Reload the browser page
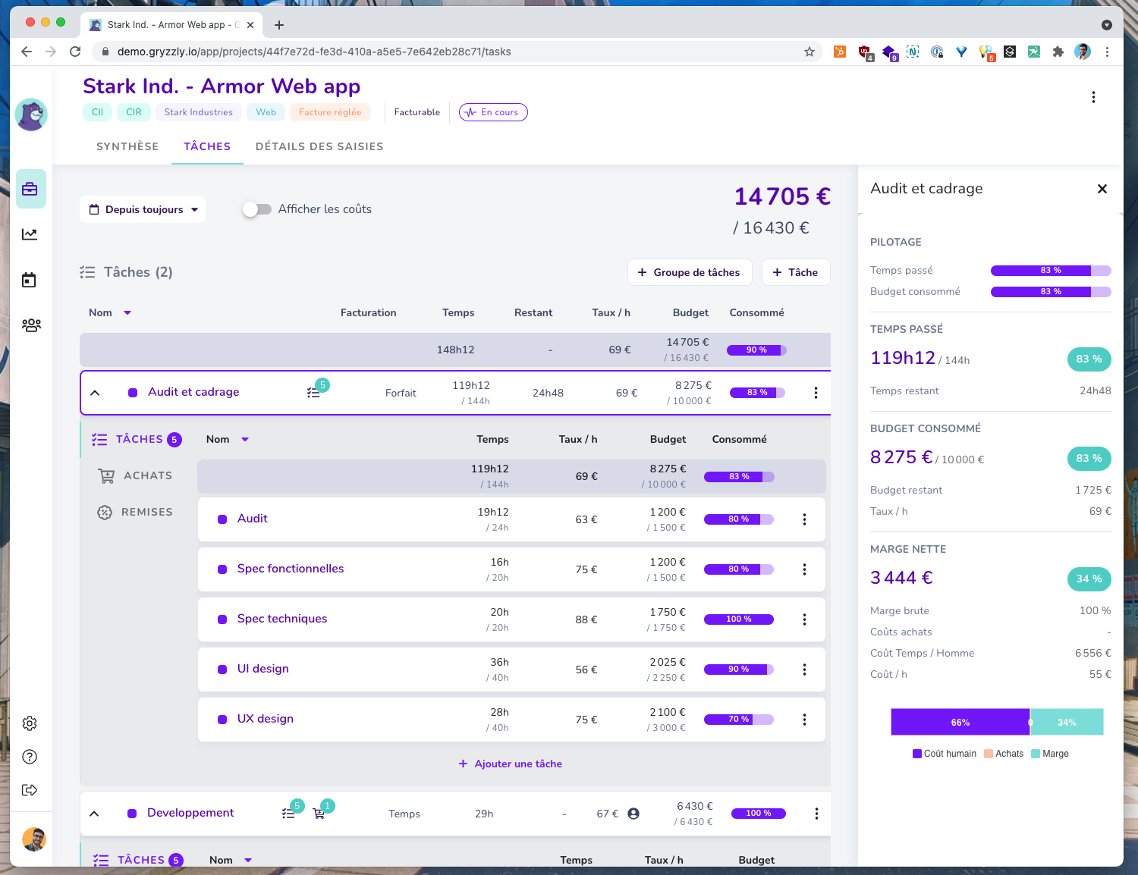The image size is (1138, 875). pos(75,52)
